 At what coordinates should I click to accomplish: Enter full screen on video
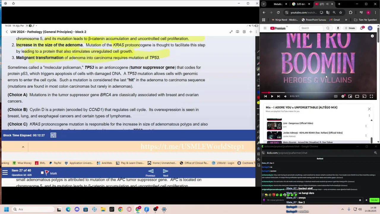point(371,96)
